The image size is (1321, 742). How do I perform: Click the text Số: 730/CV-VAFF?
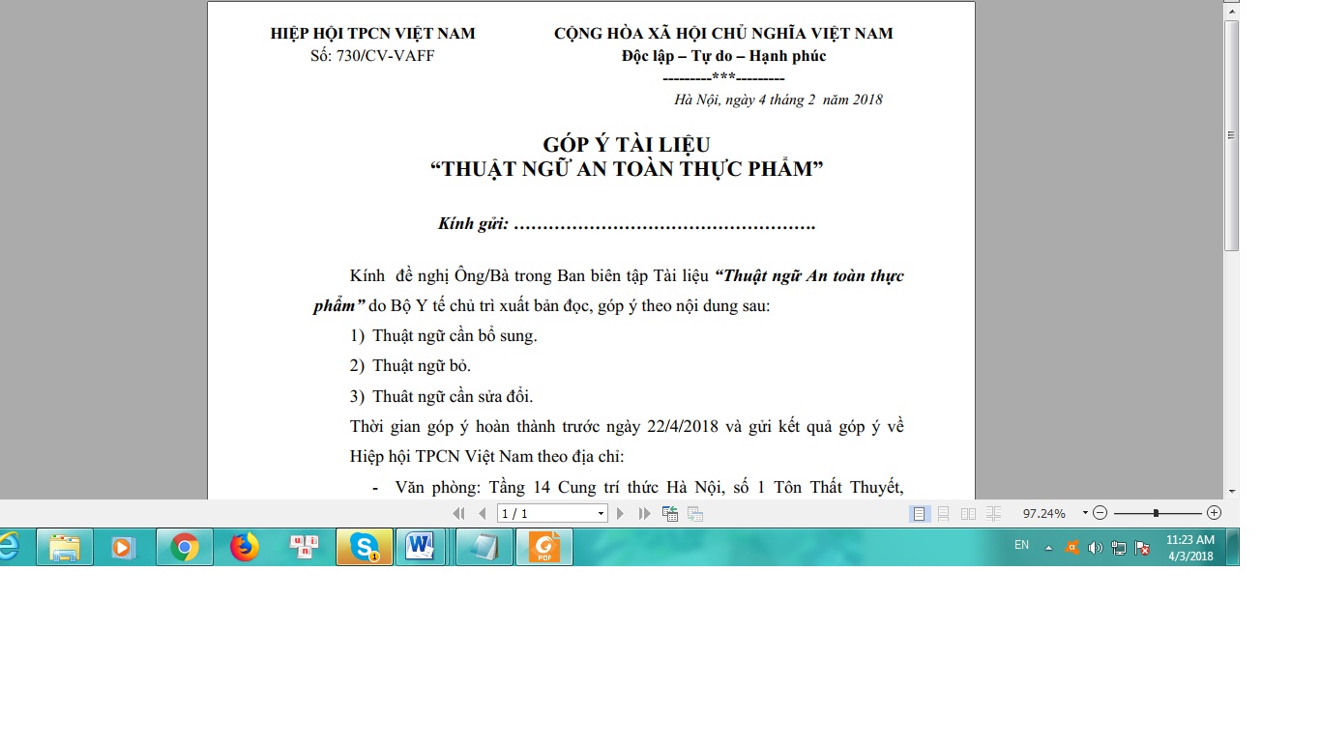point(372,56)
